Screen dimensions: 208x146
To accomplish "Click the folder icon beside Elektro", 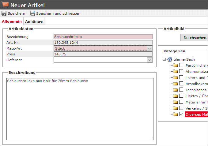I will click(175, 96).
